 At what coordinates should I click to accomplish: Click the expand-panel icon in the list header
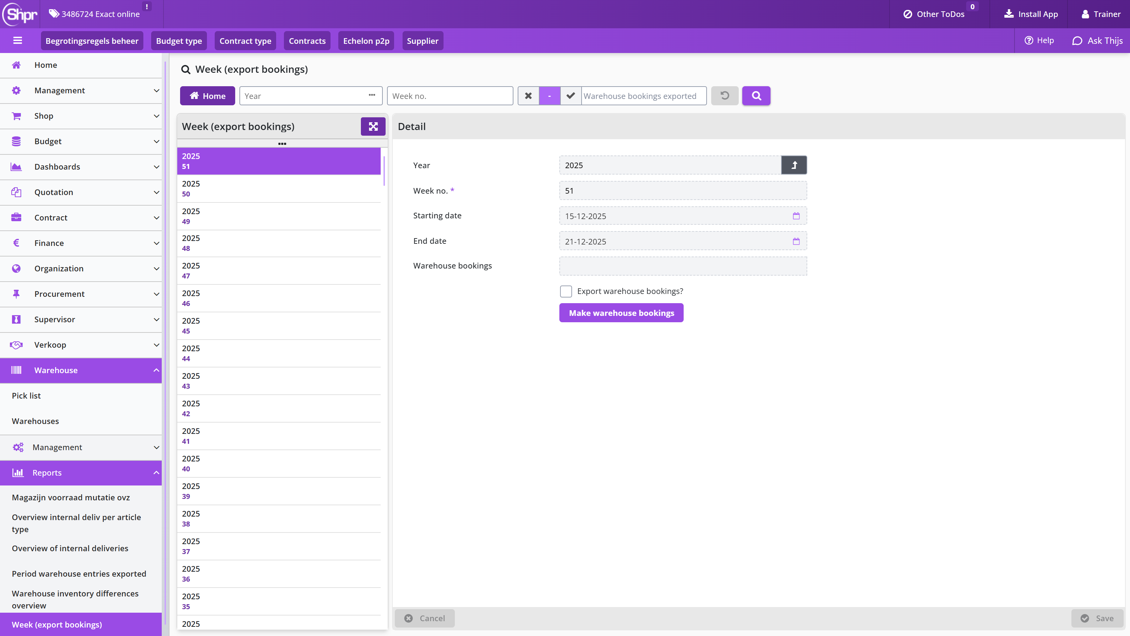point(373,126)
